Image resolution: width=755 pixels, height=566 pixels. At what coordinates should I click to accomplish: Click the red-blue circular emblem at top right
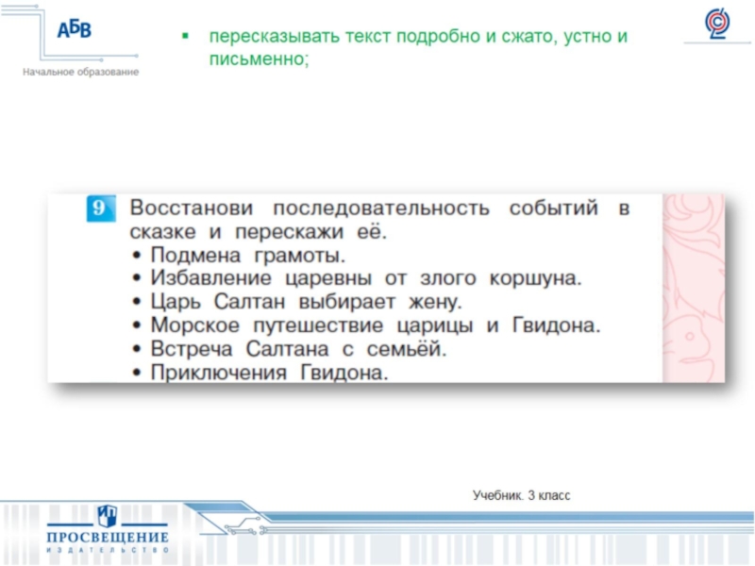pyautogui.click(x=717, y=23)
